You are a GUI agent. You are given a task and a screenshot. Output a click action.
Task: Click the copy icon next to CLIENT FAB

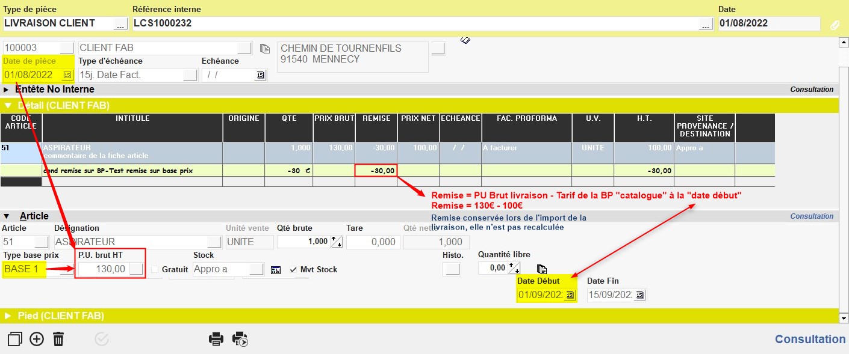tap(265, 49)
